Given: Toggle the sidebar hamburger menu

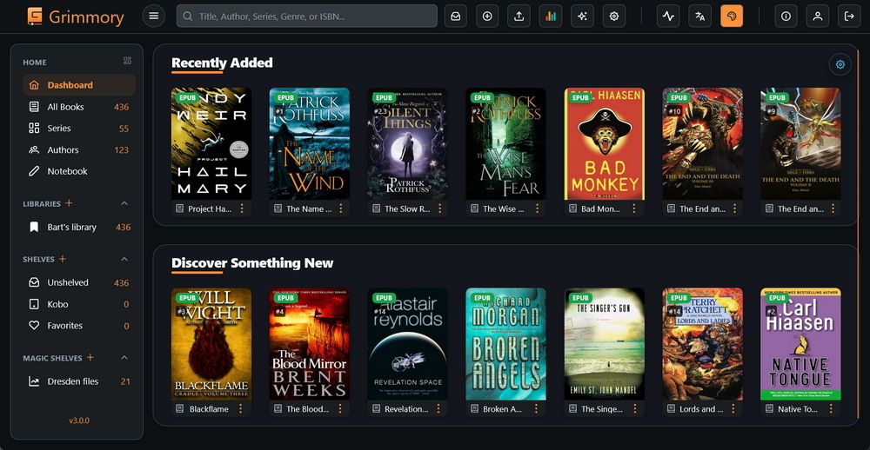Looking at the screenshot, I should [154, 16].
